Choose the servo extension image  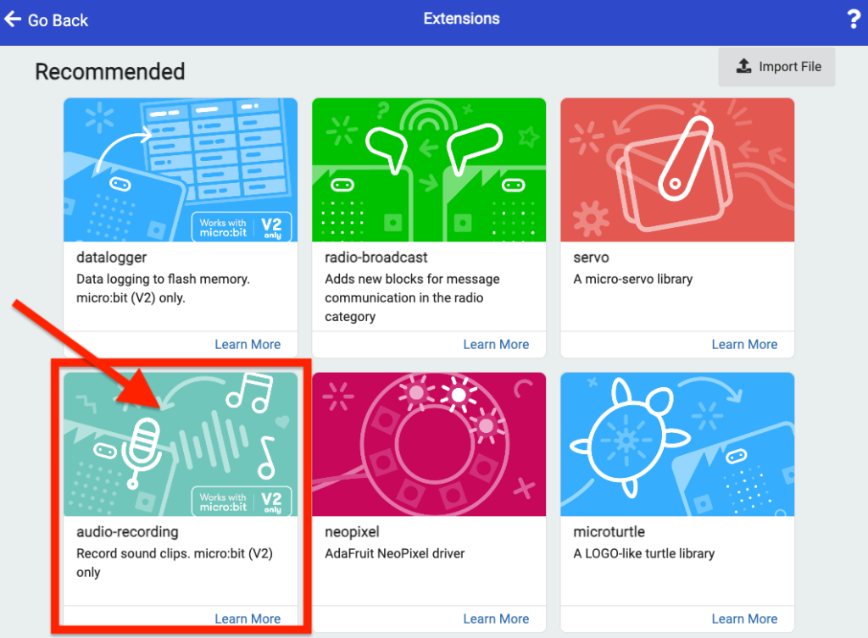[677, 169]
